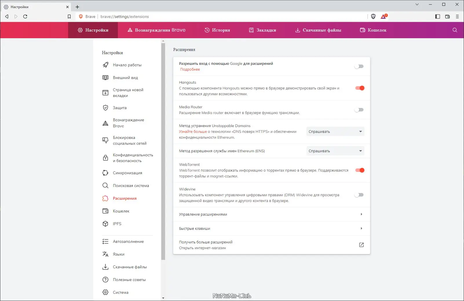Switch to Вознаграждения Brave menu tab
This screenshot has width=464, height=301.
click(x=156, y=30)
